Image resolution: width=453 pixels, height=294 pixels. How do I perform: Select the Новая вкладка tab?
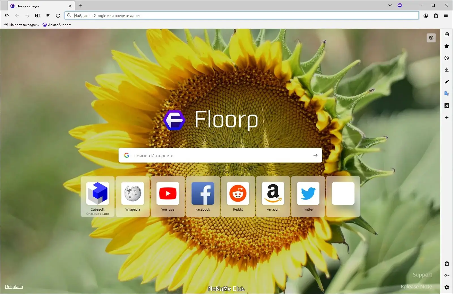pos(41,6)
